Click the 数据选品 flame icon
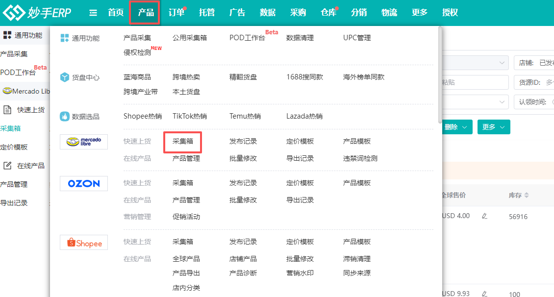The height and width of the screenshot is (297, 554). click(x=65, y=116)
